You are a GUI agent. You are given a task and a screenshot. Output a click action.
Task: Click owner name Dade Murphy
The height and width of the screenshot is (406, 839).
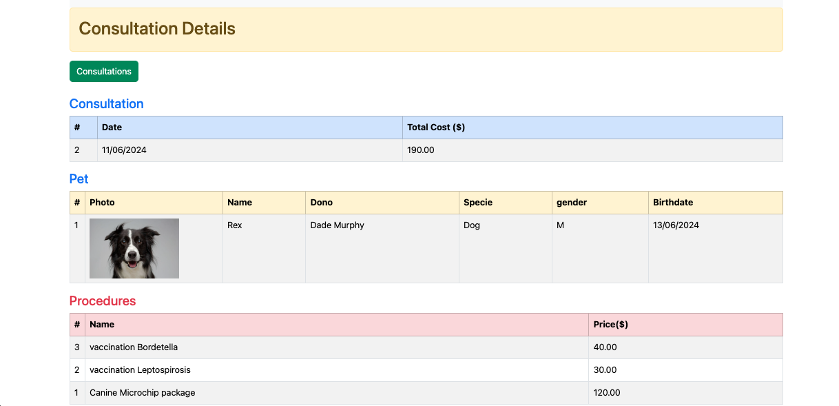338,225
